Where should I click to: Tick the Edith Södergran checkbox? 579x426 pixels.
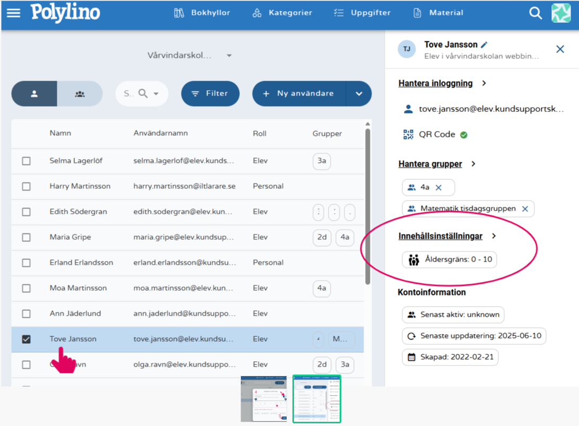click(x=26, y=212)
